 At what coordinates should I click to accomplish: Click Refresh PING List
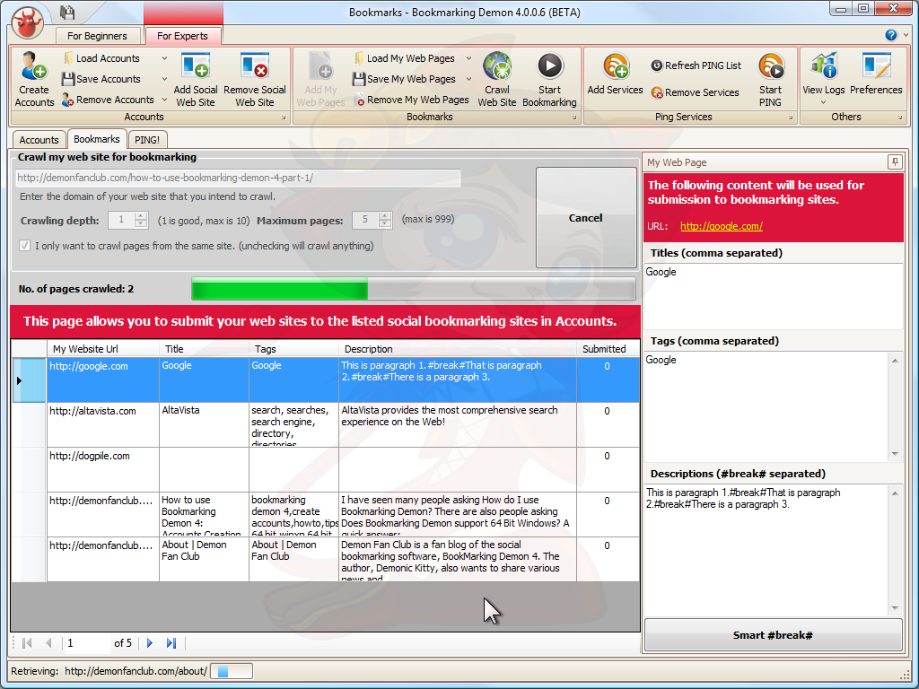coord(696,65)
